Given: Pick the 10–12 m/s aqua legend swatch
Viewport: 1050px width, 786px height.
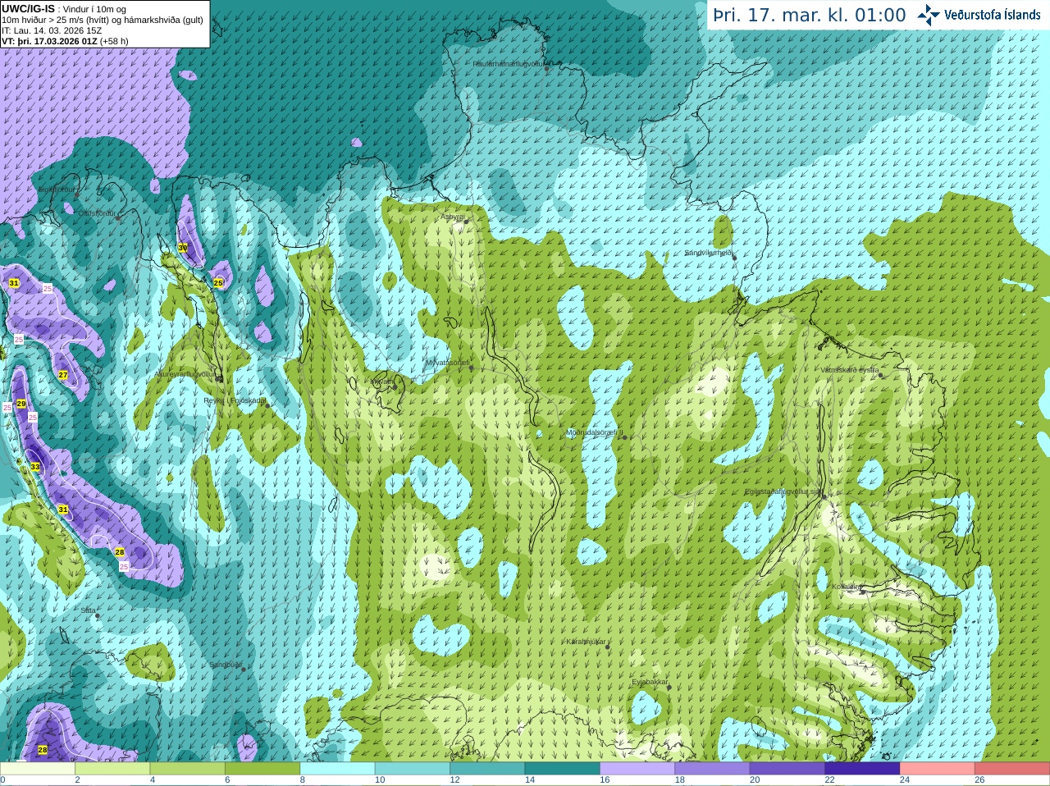Looking at the screenshot, I should pyautogui.click(x=413, y=769).
